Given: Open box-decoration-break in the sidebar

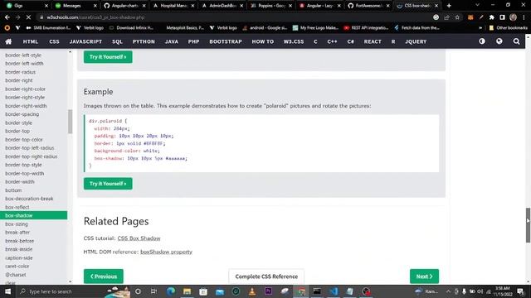Looking at the screenshot, I should [x=29, y=199].
